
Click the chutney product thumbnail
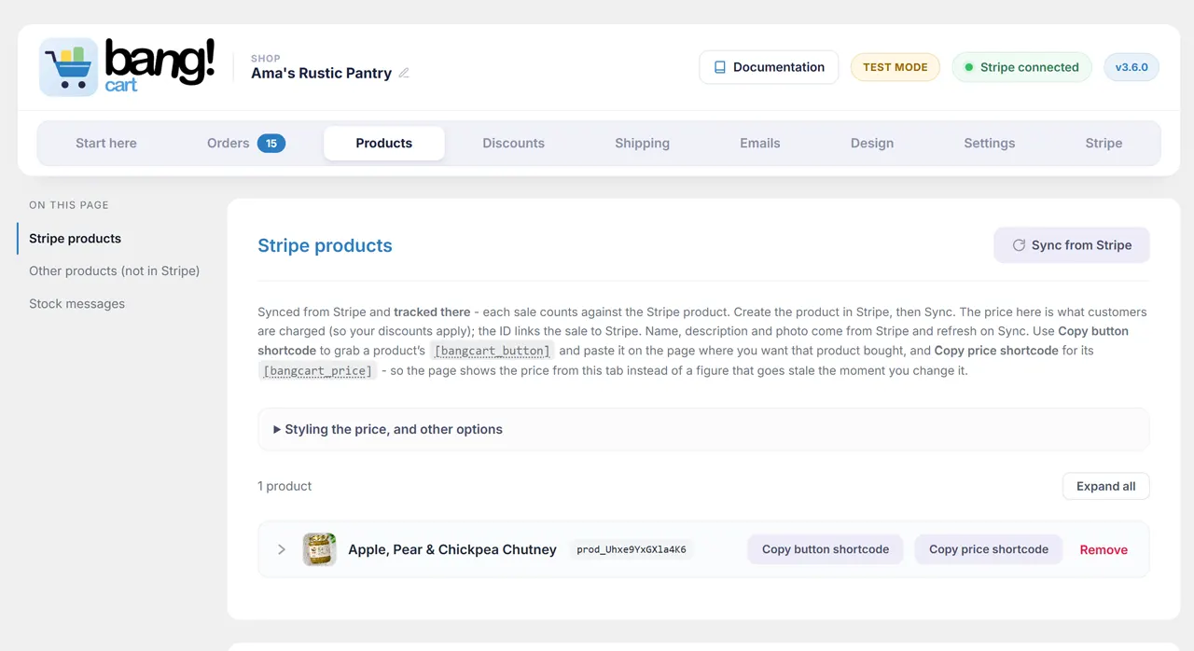(319, 549)
